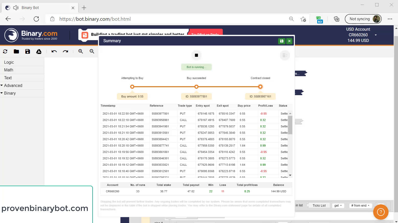The width and height of the screenshot is (398, 223).
Task: Click the orange help question button
Action: point(381,212)
